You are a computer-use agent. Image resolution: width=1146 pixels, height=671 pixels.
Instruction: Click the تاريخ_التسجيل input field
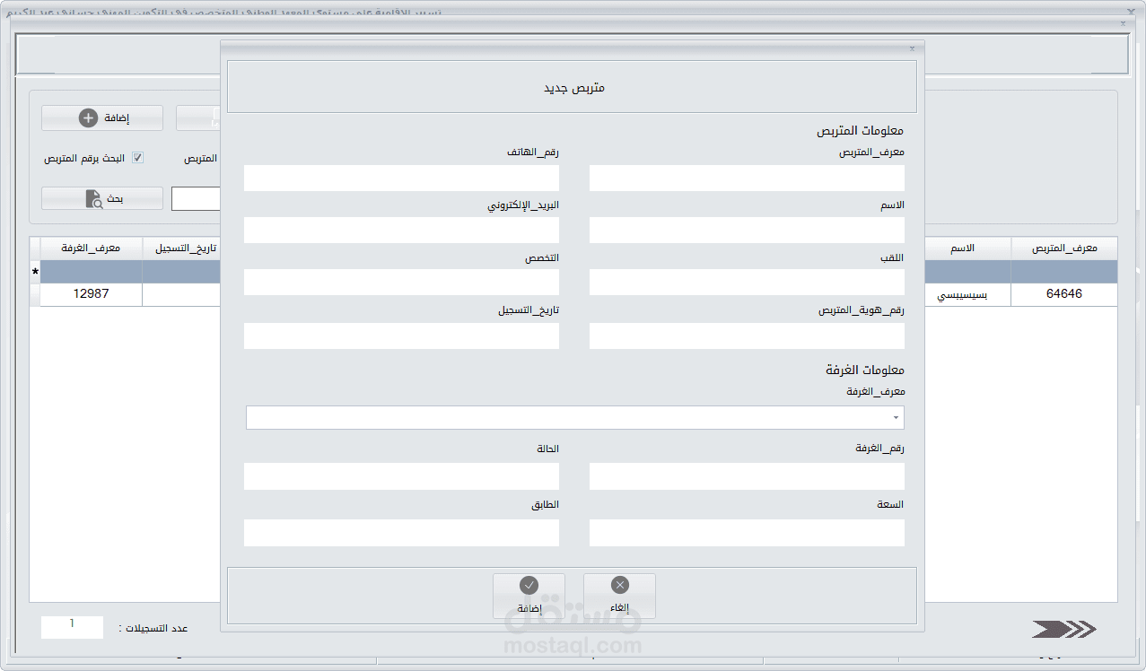[401, 335]
